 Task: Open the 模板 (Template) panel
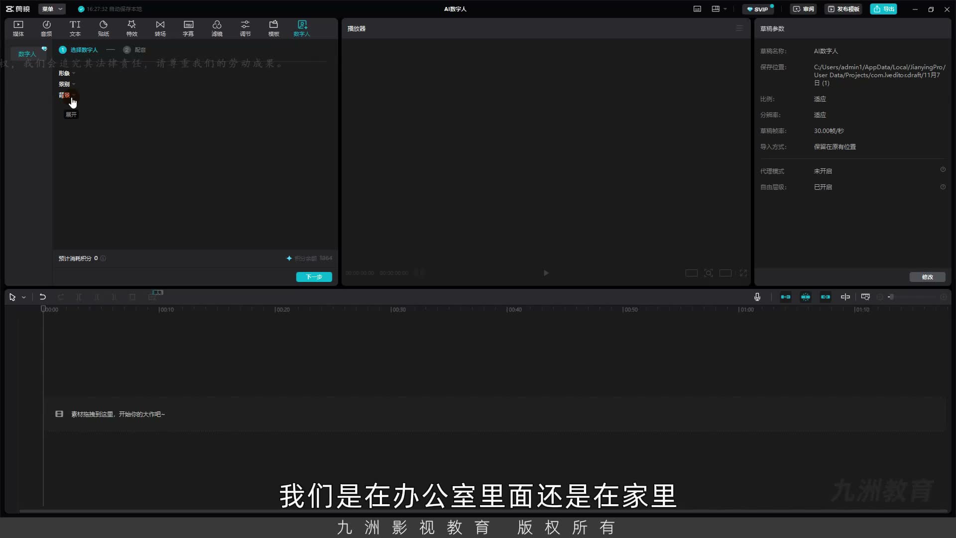(x=274, y=28)
